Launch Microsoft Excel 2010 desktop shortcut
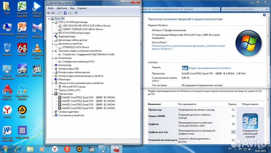The width and height of the screenshot is (271, 153). click(22, 9)
